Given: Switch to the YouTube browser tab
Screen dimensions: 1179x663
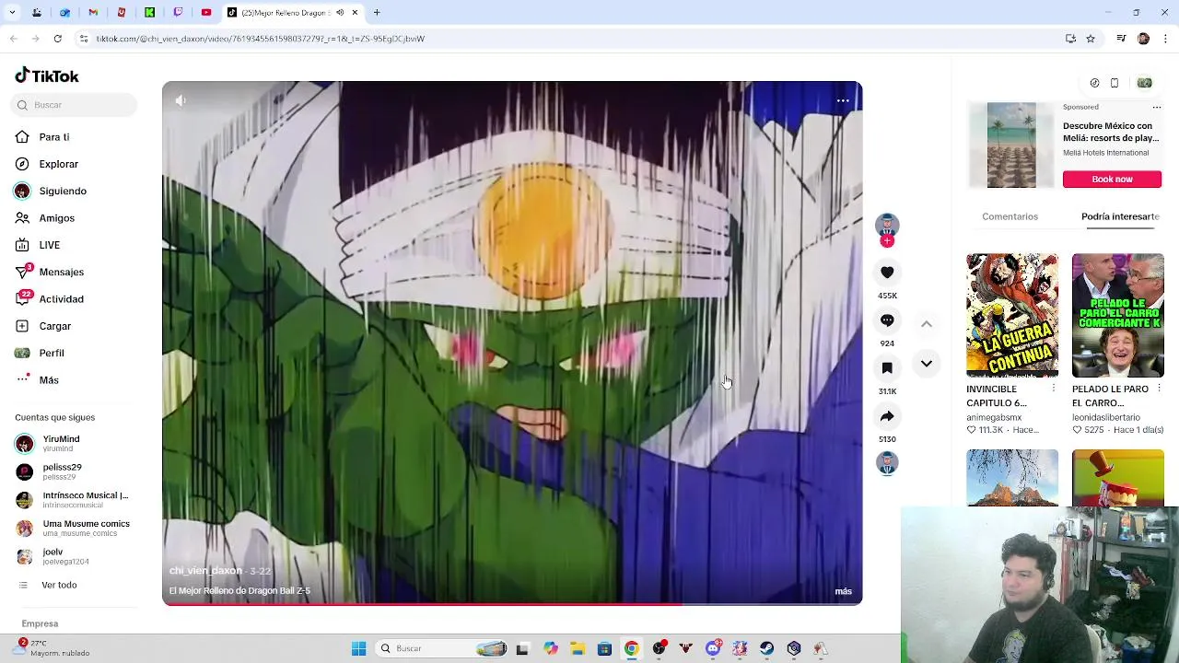Looking at the screenshot, I should tap(206, 13).
